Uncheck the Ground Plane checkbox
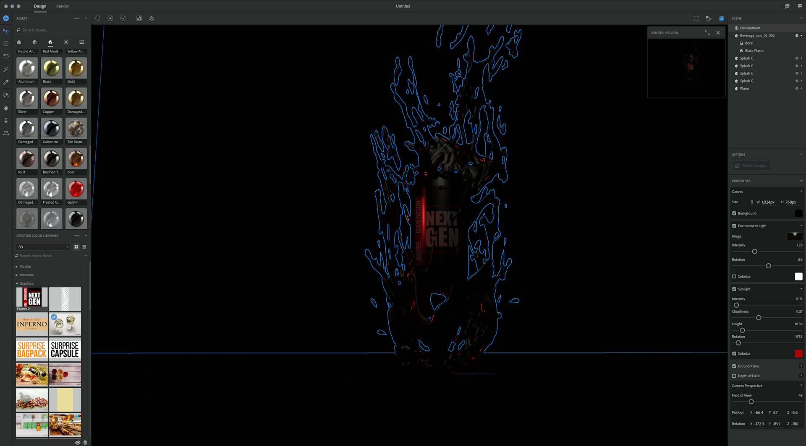 coord(734,366)
